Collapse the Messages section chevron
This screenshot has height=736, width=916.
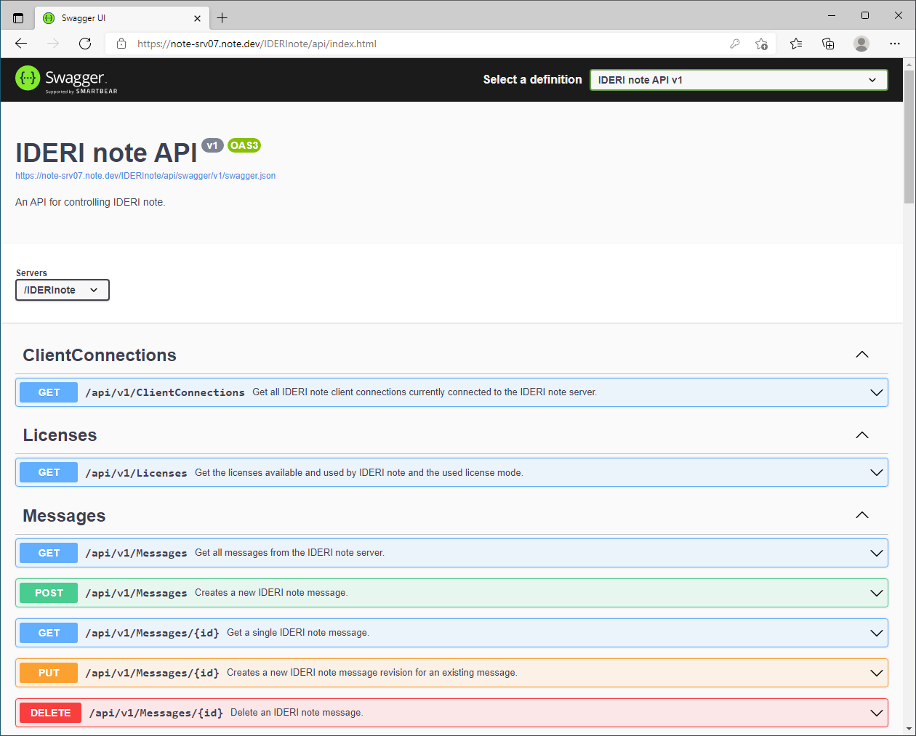click(862, 515)
